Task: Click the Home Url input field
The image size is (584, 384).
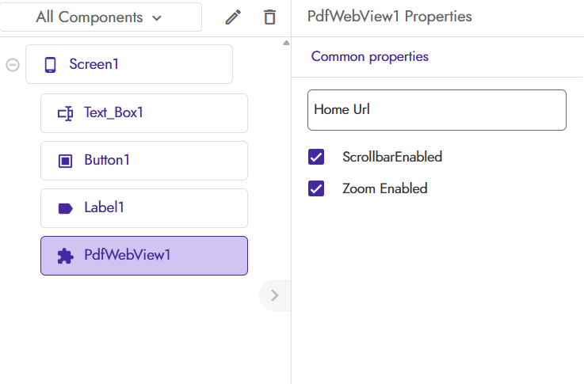Action: [x=437, y=110]
